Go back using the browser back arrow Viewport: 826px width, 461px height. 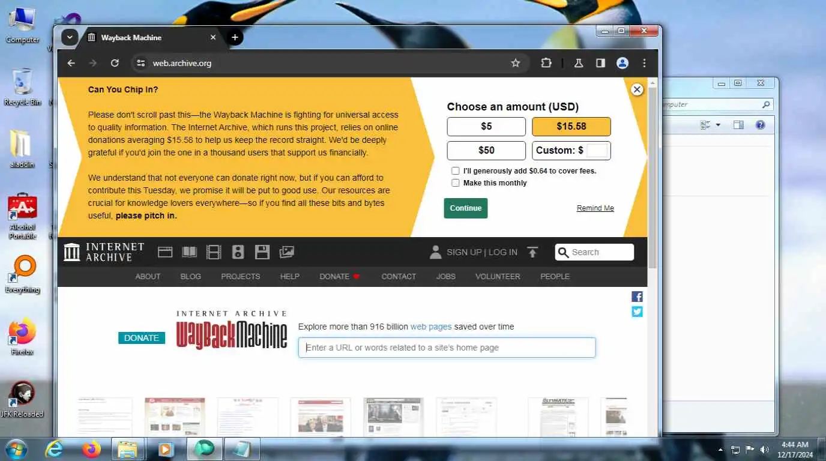[x=71, y=63]
